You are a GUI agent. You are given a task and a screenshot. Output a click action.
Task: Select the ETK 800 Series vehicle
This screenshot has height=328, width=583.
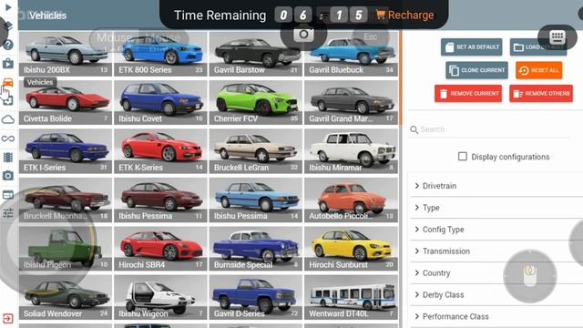click(160, 54)
